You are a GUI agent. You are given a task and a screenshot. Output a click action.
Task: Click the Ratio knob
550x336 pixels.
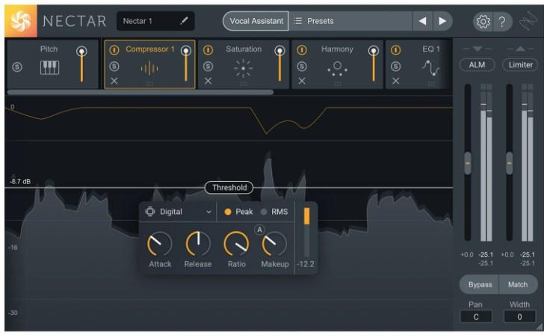click(x=236, y=244)
